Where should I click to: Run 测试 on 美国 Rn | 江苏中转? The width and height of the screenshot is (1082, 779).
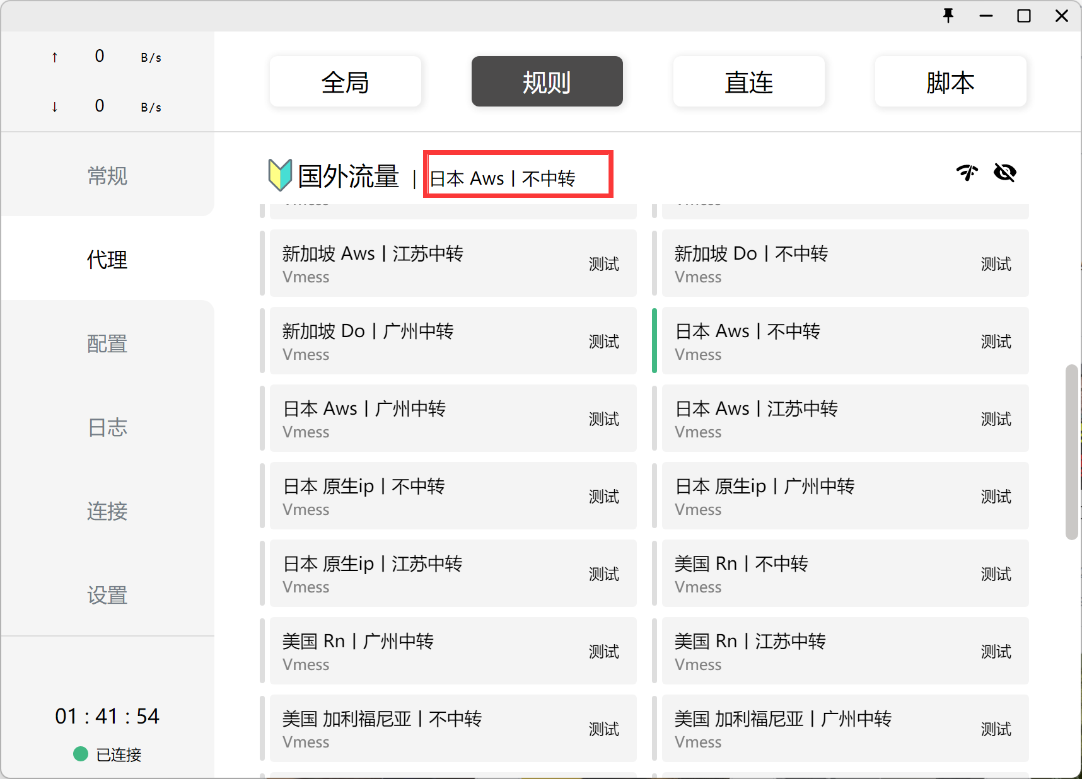coord(996,652)
